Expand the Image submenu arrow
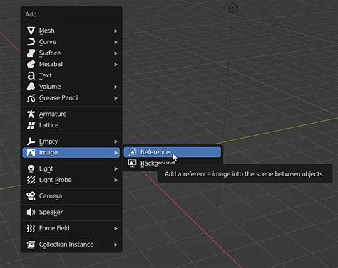This screenshot has width=338, height=268. 116,153
